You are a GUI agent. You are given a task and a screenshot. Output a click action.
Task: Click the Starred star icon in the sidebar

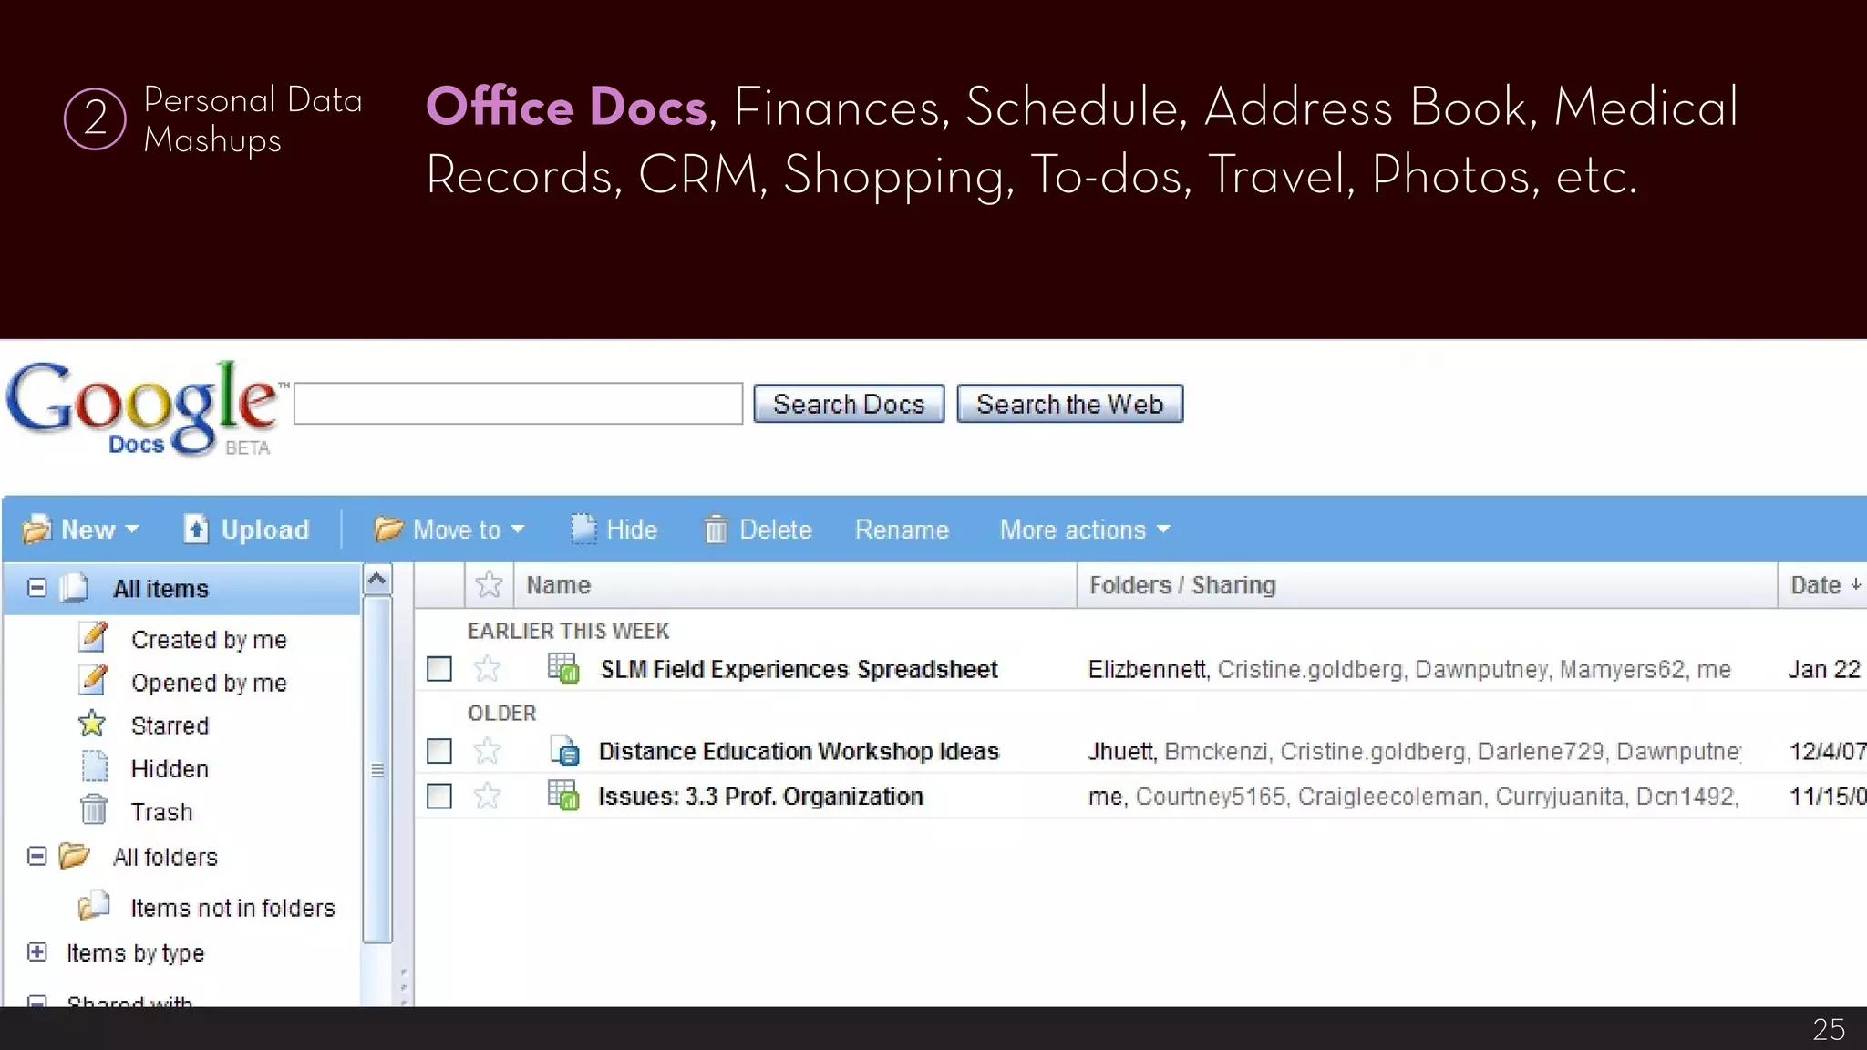click(x=92, y=725)
